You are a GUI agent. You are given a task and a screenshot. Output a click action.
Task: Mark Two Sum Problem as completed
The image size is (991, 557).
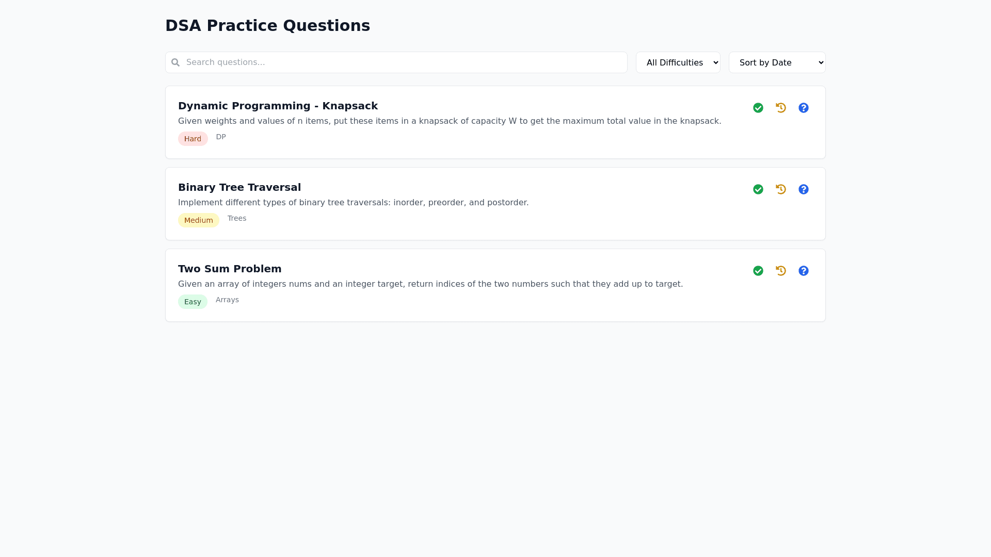[x=758, y=271]
